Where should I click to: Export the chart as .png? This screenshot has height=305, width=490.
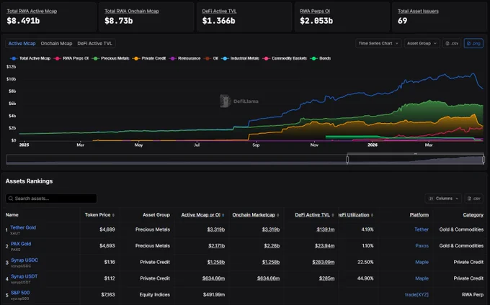click(473, 43)
